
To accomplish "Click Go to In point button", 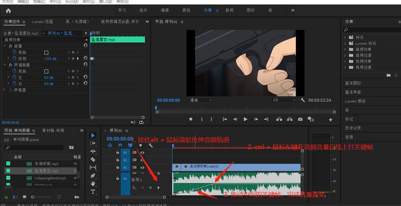I will pos(225,119).
